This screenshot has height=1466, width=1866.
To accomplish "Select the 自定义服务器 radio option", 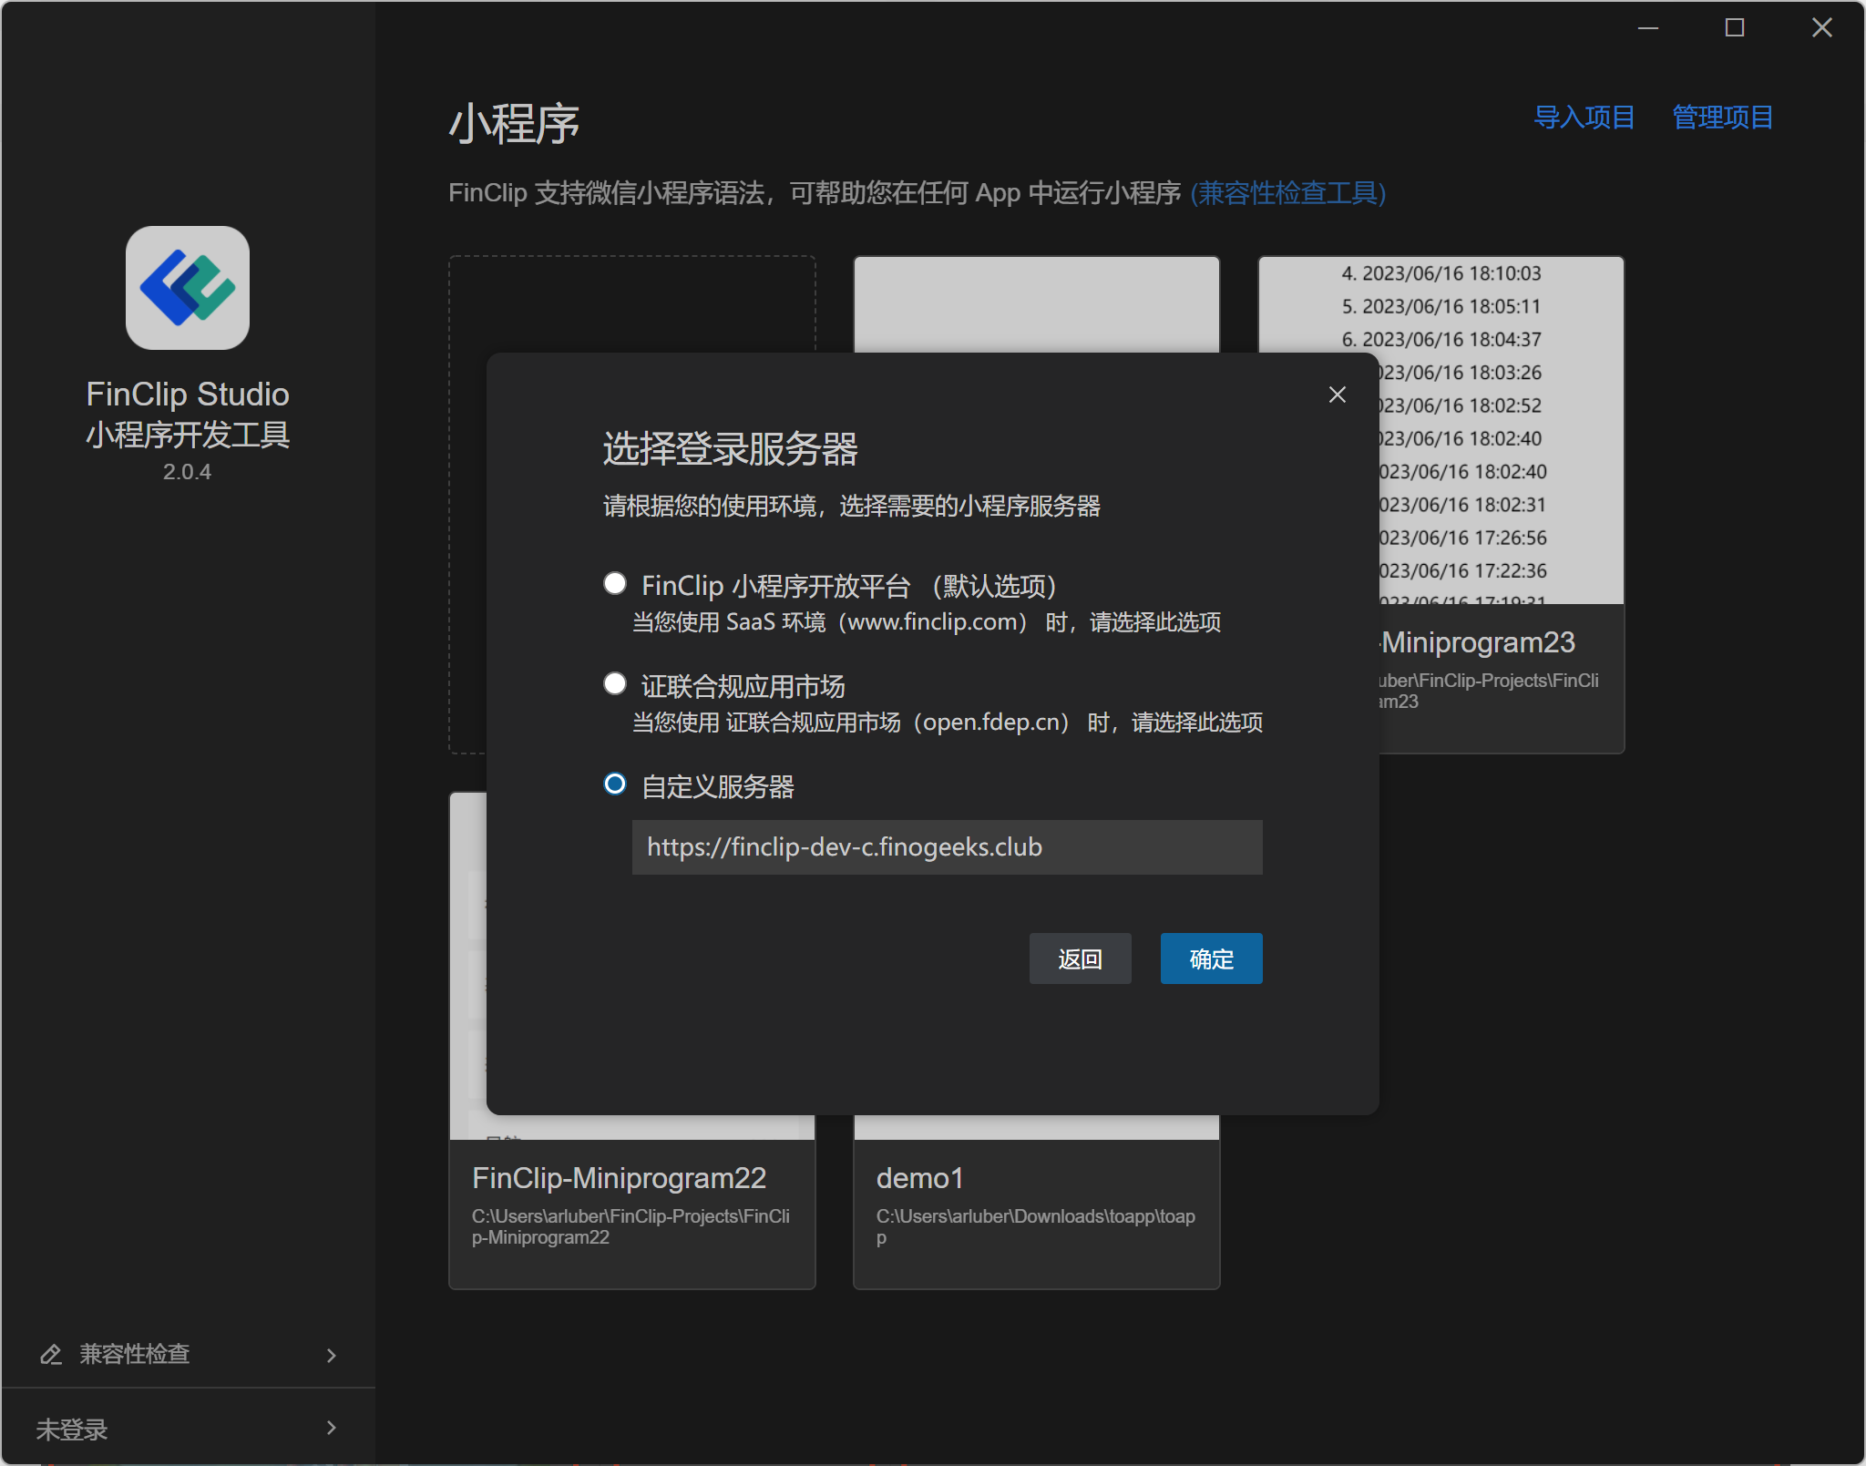I will [x=615, y=784].
